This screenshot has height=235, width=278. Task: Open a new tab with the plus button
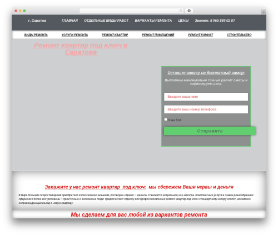(264, 12)
